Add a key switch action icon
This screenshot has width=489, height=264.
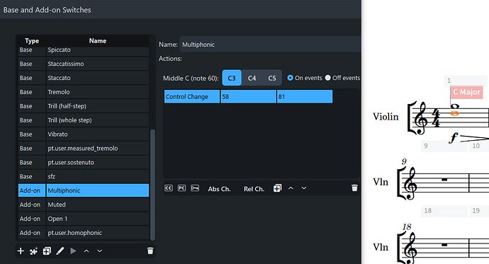pos(195,188)
